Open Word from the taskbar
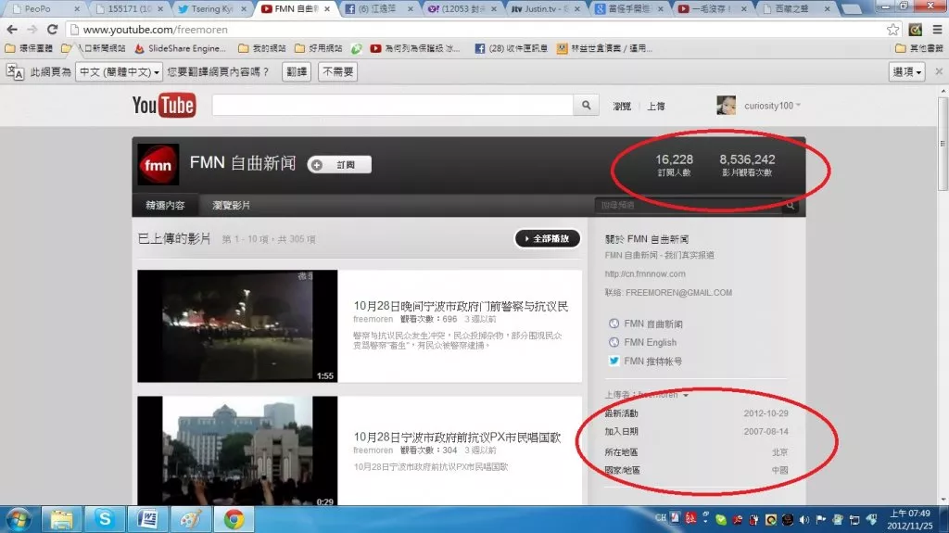Image resolution: width=949 pixels, height=533 pixels. click(147, 520)
